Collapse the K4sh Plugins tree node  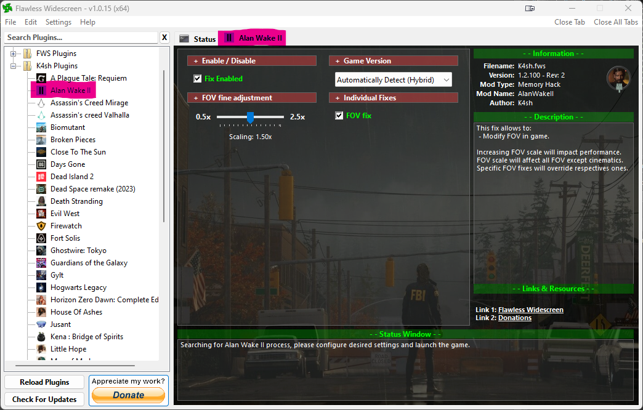pyautogui.click(x=13, y=66)
